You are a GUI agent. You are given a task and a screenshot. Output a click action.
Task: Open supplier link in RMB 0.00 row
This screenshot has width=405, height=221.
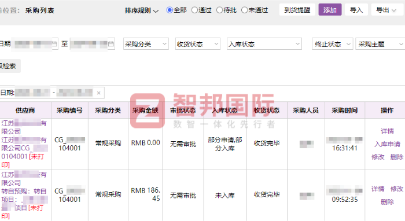click(x=24, y=127)
